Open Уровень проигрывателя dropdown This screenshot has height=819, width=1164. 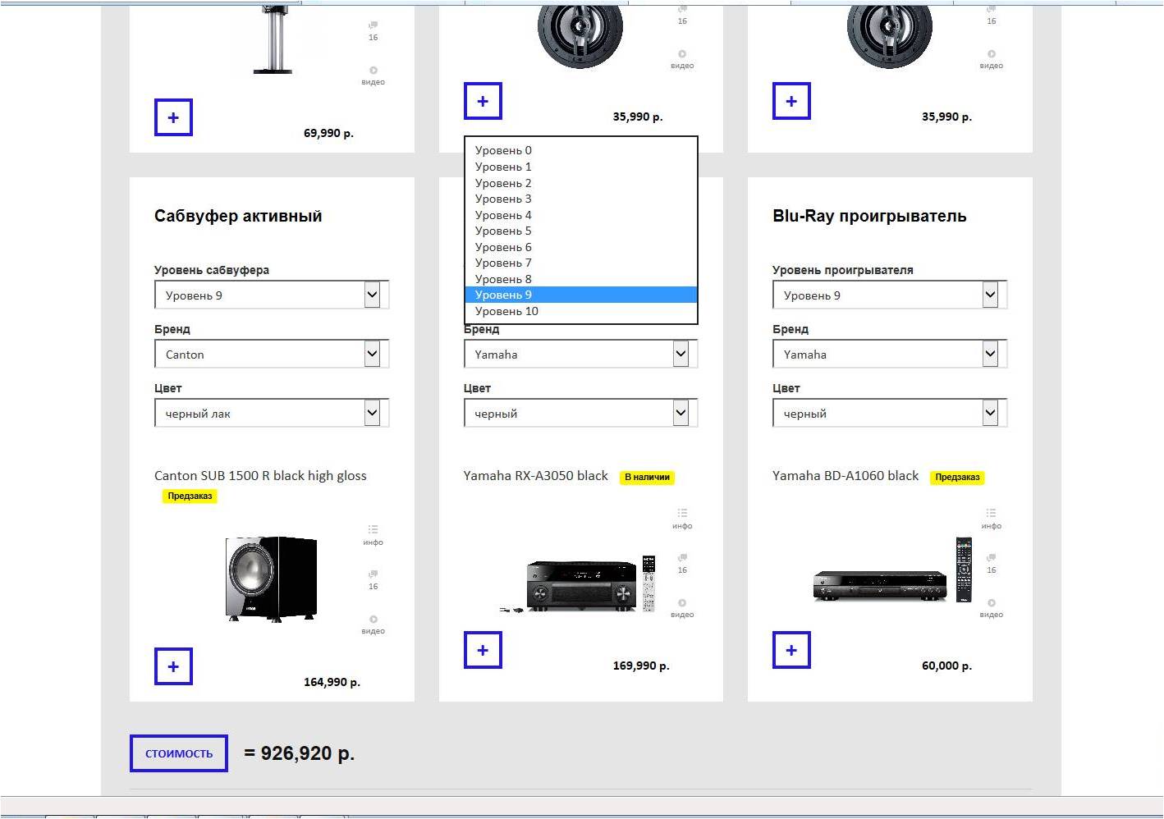coord(890,295)
